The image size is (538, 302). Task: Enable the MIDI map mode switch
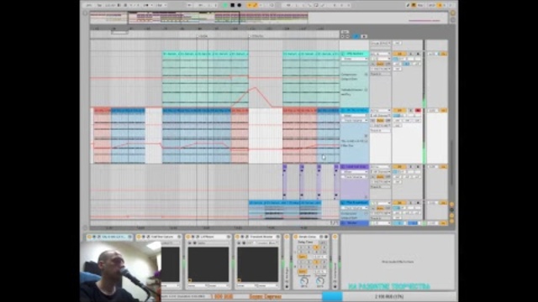tap(432, 5)
